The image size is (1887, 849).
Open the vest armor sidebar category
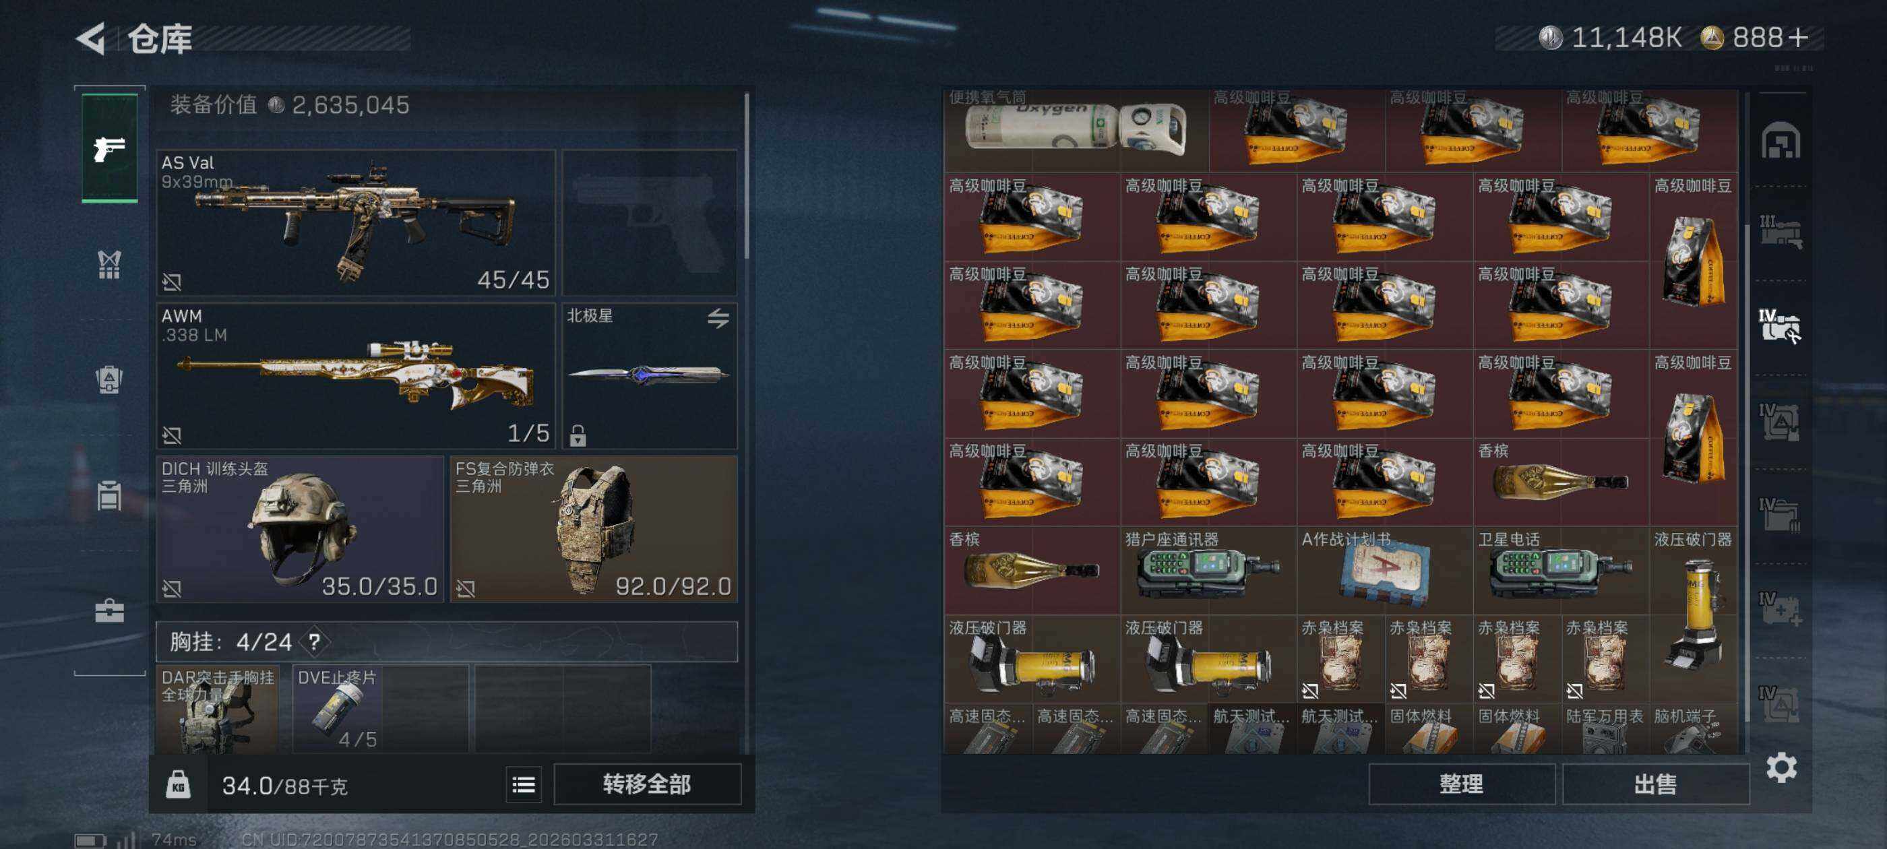coord(109,265)
